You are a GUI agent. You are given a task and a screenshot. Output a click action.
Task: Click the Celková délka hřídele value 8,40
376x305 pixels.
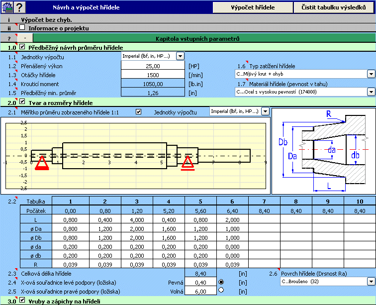pyautogui.click(x=201, y=273)
